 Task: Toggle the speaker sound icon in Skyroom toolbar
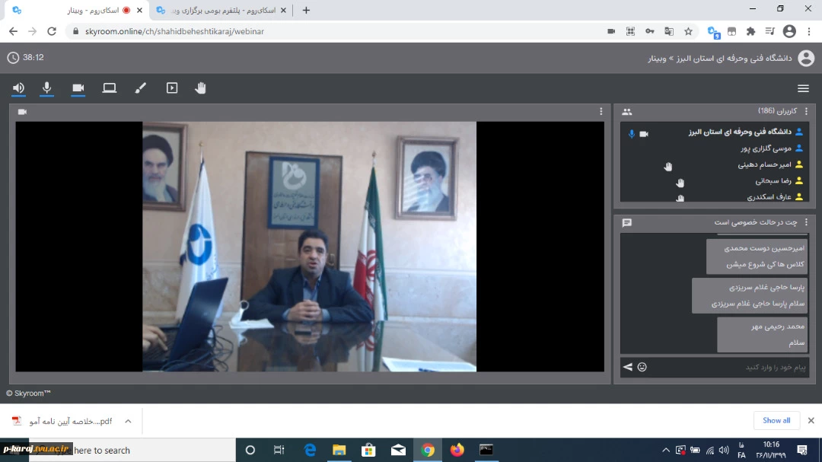click(x=18, y=88)
